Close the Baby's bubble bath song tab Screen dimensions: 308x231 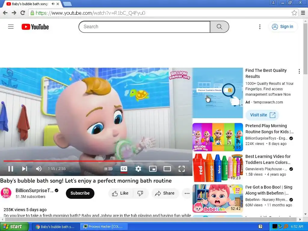click(58, 4)
